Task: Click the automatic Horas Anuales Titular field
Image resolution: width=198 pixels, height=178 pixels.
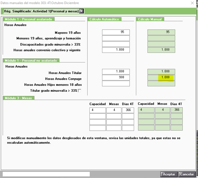Action: (x=116, y=72)
